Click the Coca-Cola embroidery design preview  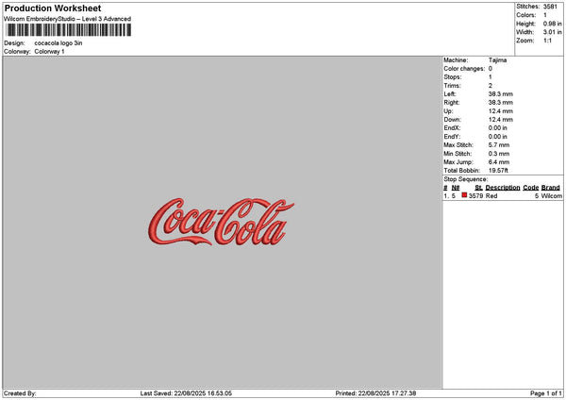pos(221,222)
